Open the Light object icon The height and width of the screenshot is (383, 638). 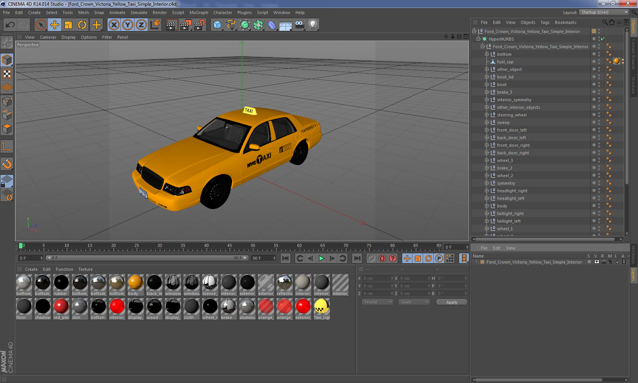[313, 25]
